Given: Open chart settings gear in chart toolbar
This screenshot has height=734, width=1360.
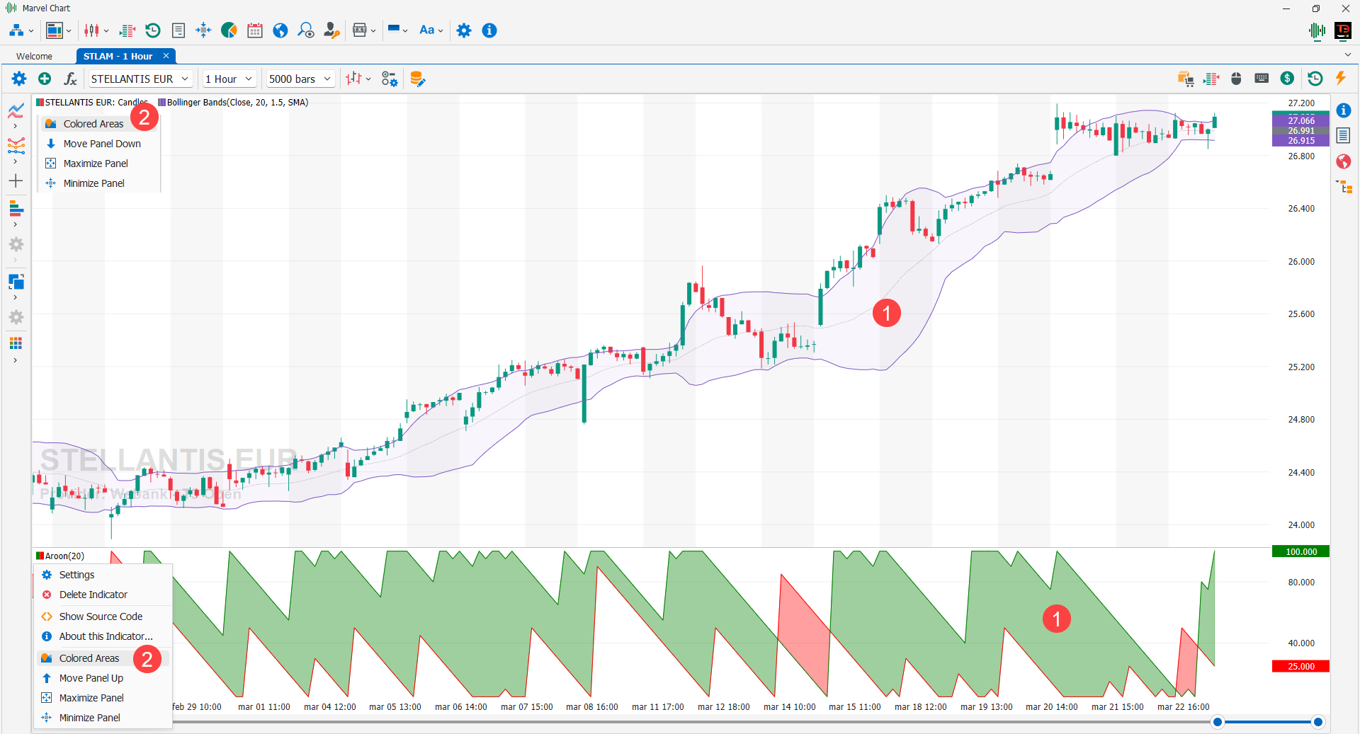Looking at the screenshot, I should 19,79.
